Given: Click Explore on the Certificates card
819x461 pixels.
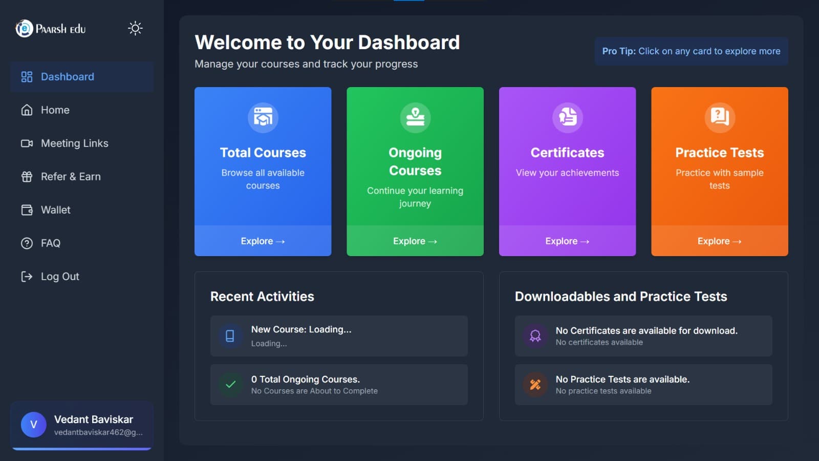Looking at the screenshot, I should pyautogui.click(x=567, y=241).
